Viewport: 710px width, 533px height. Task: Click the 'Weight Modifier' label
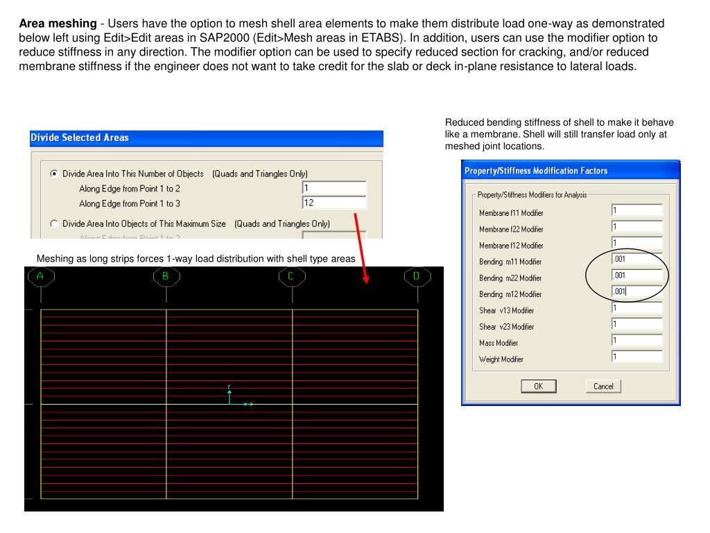pyautogui.click(x=501, y=359)
